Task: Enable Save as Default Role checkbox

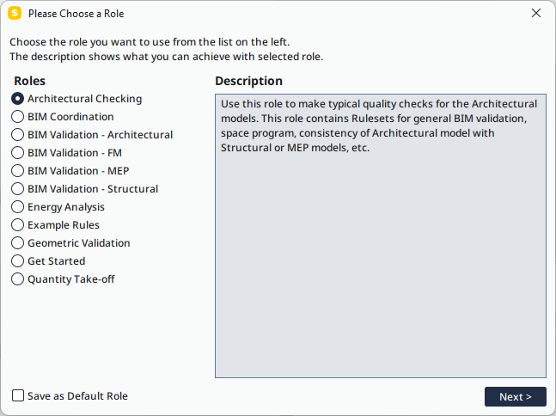Action: (x=18, y=395)
